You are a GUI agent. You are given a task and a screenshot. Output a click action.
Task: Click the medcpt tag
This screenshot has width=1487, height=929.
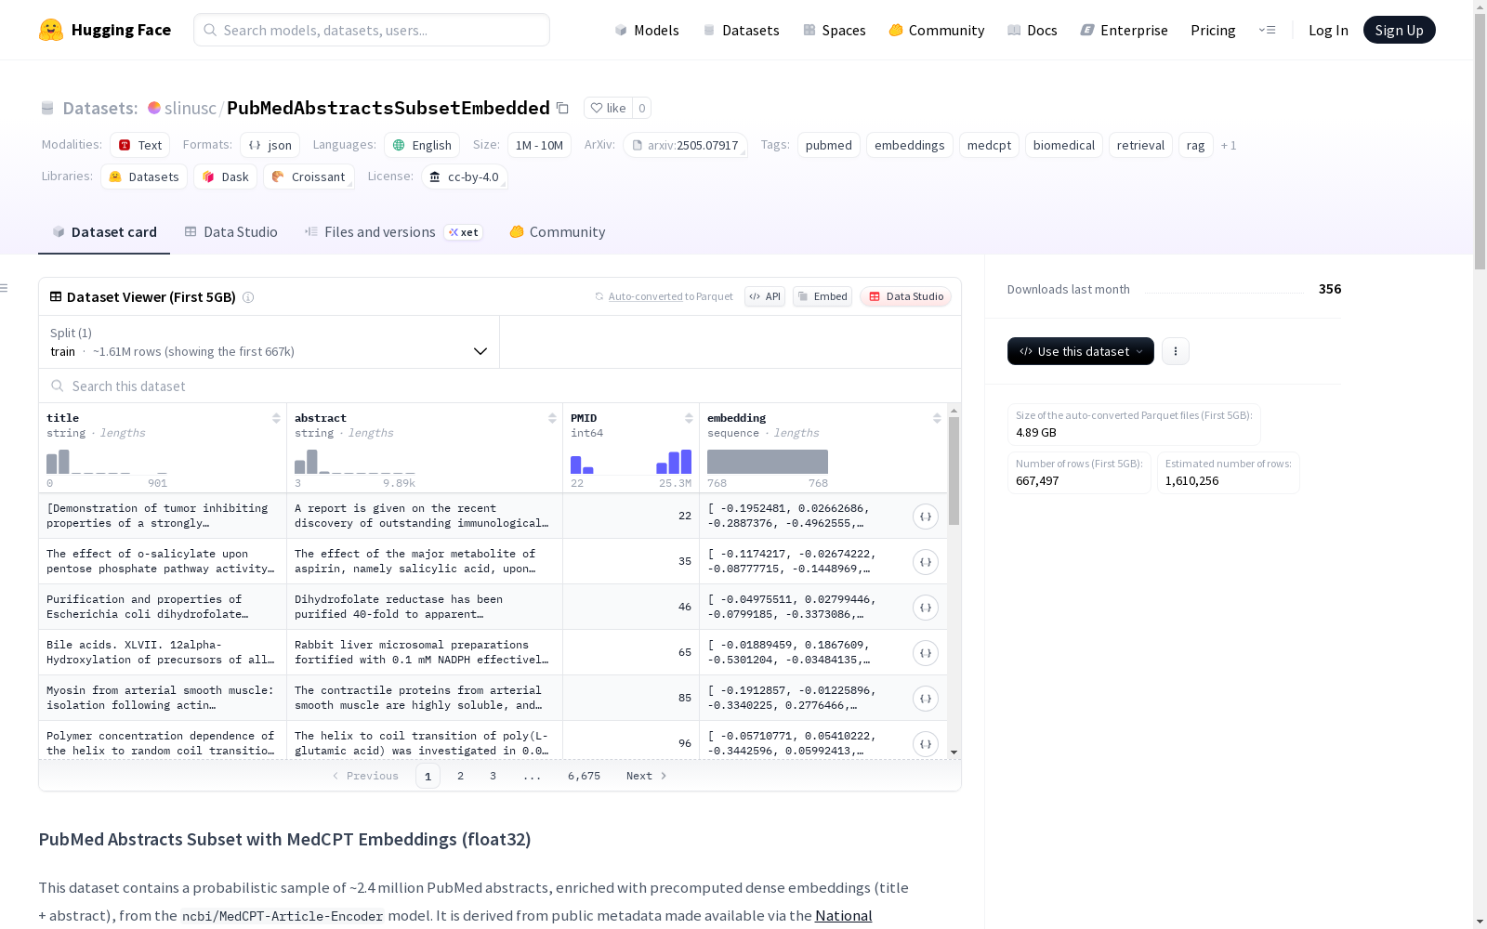(x=989, y=145)
